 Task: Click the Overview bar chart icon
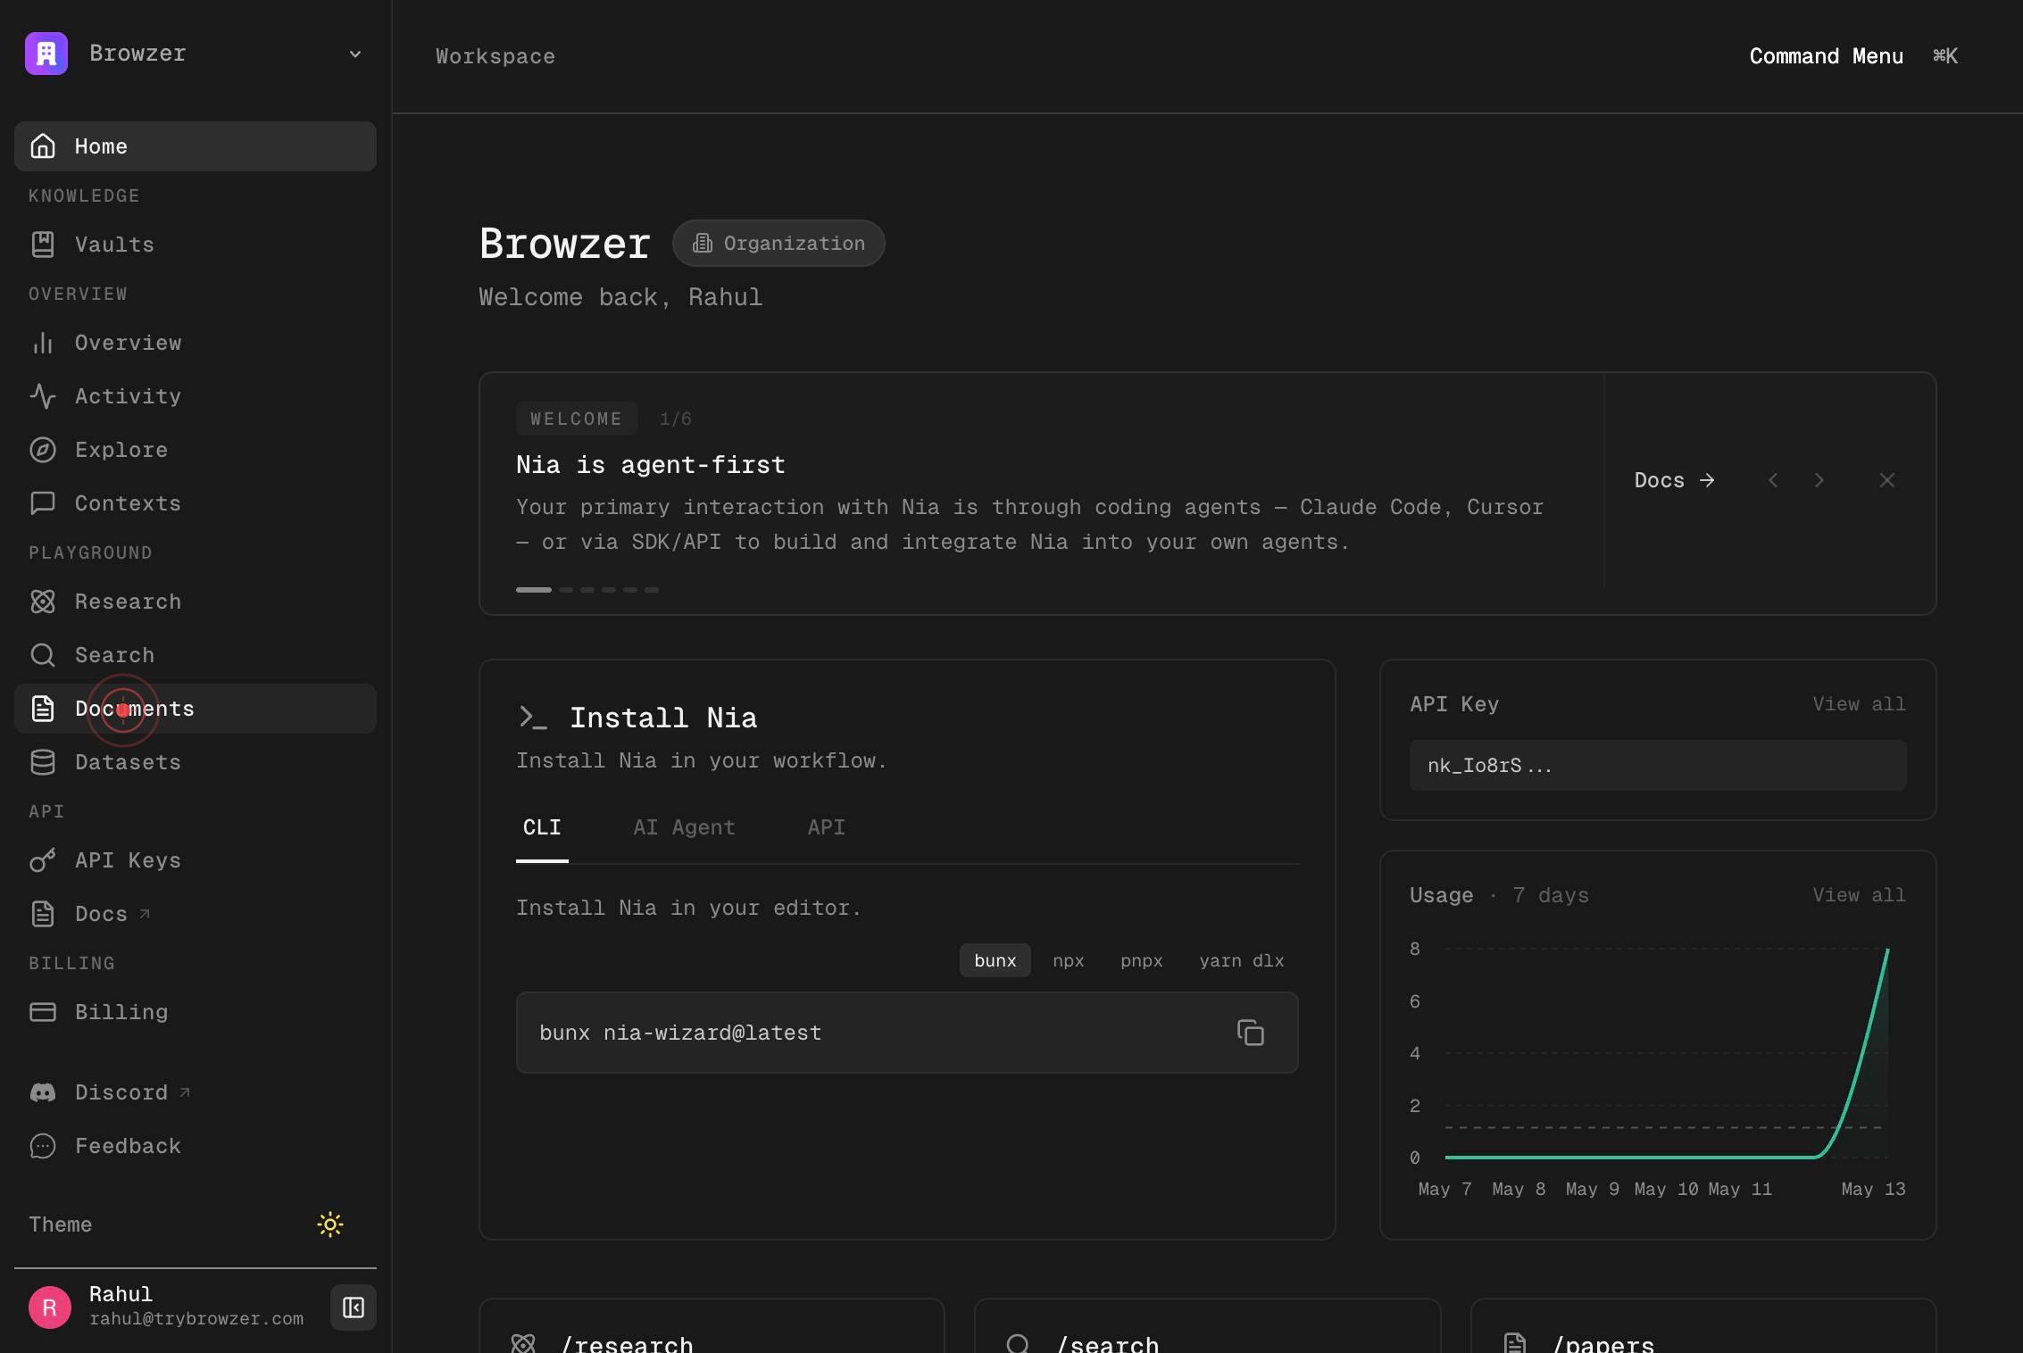[43, 343]
